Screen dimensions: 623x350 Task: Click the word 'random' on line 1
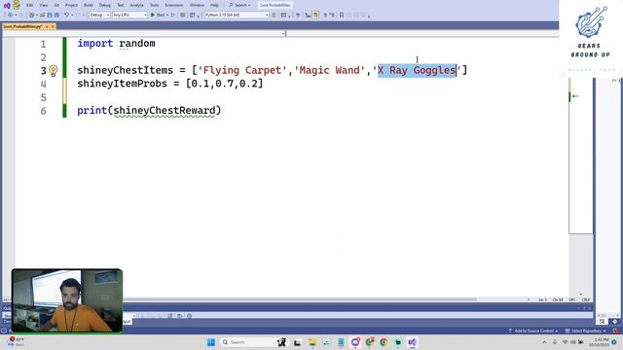tap(137, 43)
